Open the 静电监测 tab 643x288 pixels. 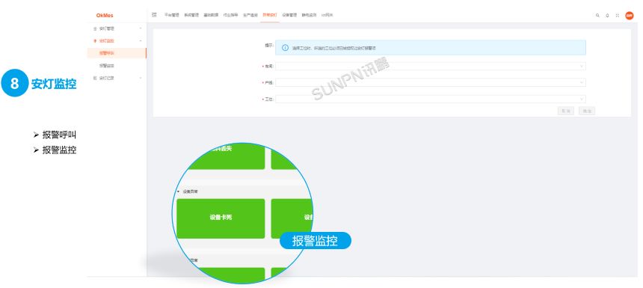point(310,15)
